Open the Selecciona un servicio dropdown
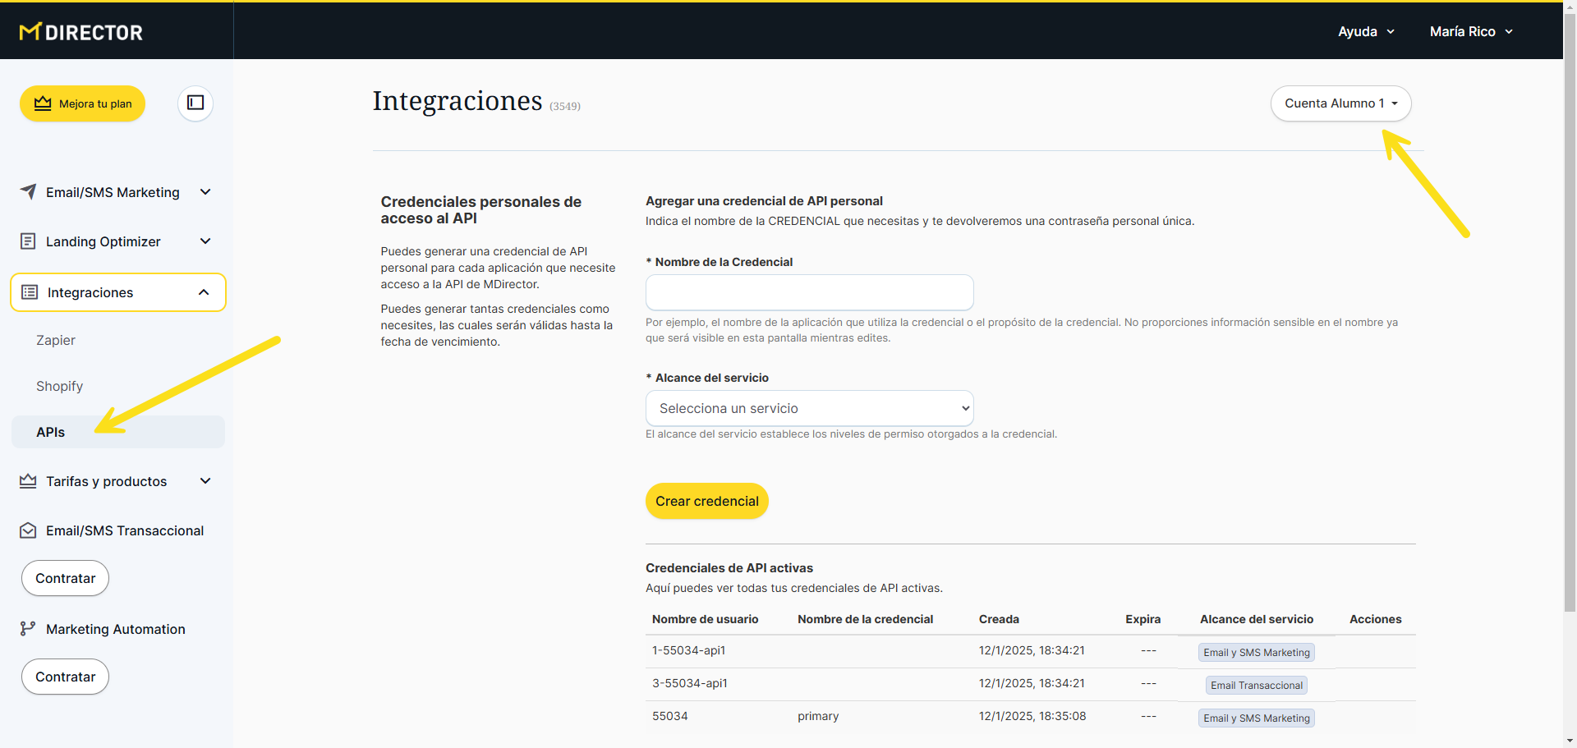The image size is (1577, 748). click(809, 408)
